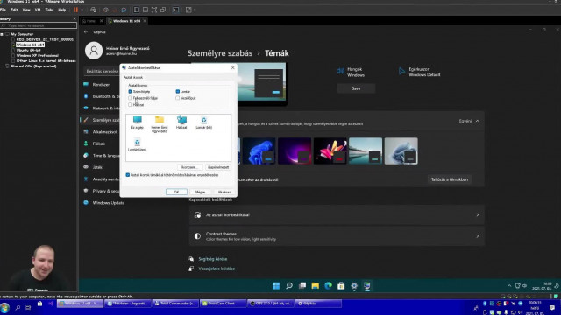Open the VMware Edit menu
561x315 pixels.
[x=14, y=10]
